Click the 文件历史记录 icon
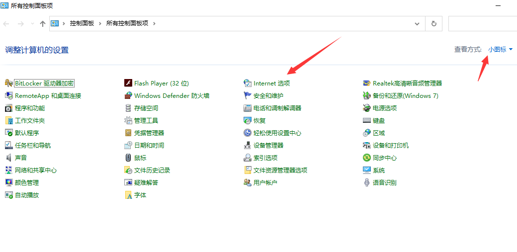The height and width of the screenshot is (252, 517). pos(128,170)
